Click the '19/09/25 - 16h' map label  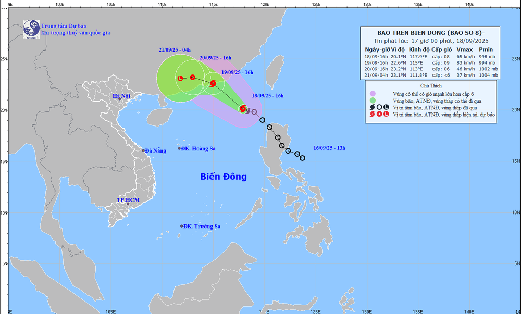coord(237,72)
